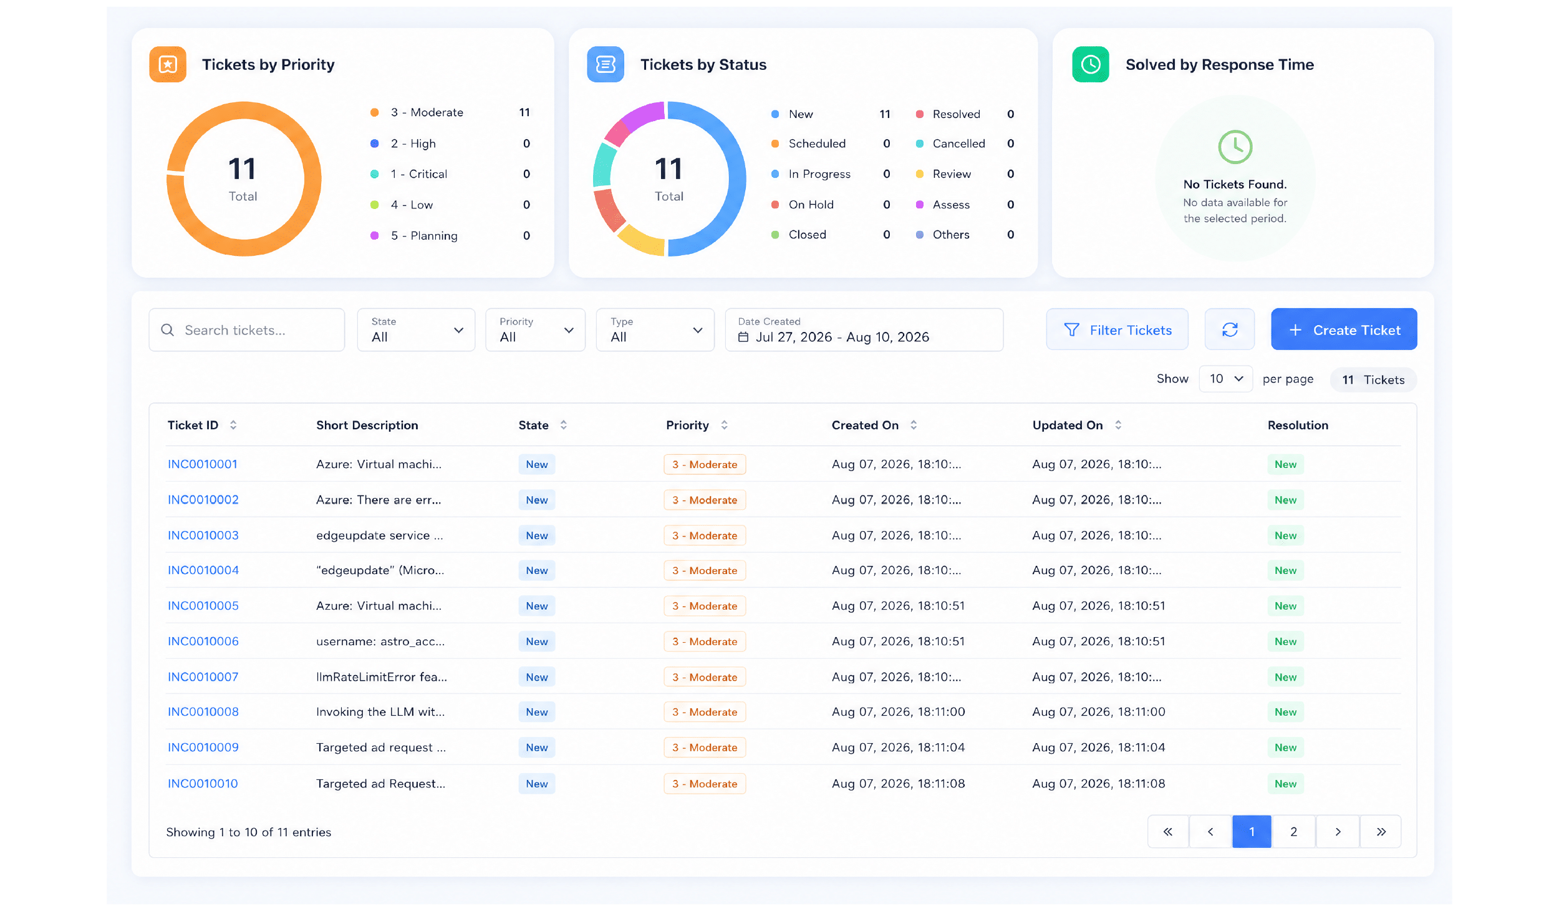Sort table by Created On arrows
Screen dimensions: 1559x911
coord(914,425)
